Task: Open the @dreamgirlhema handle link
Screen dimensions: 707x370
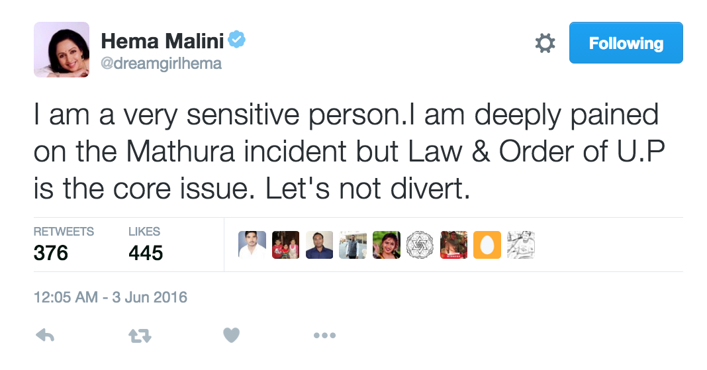Action: [161, 64]
